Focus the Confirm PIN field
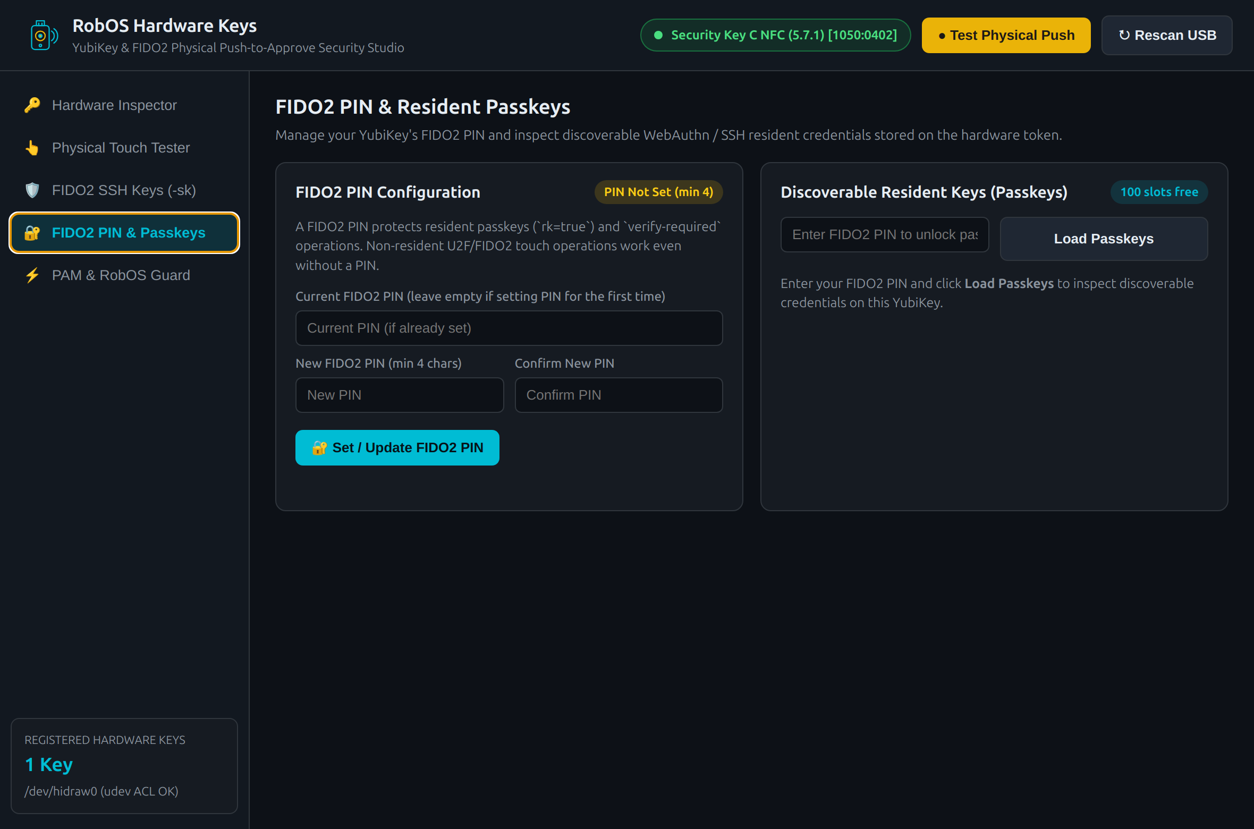The image size is (1254, 829). click(618, 395)
